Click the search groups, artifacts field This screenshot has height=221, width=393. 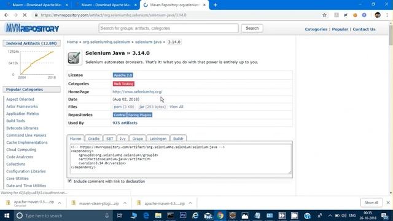168,28
